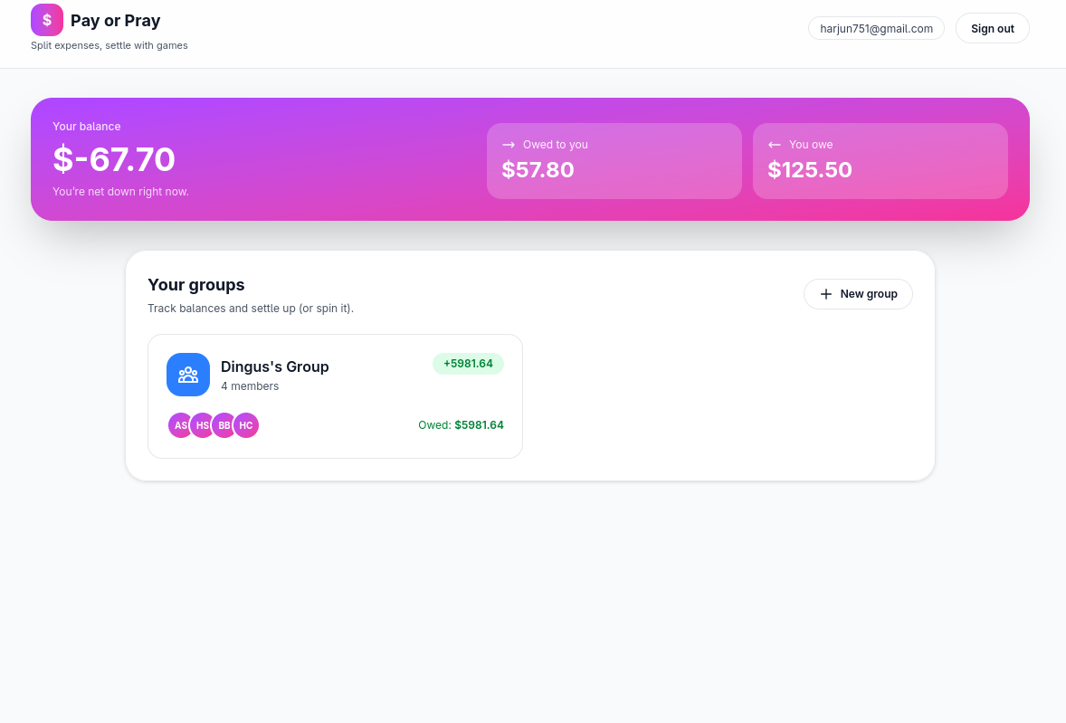This screenshot has width=1066, height=723.
Task: Open the Dingus's Group name link
Action: [275, 366]
